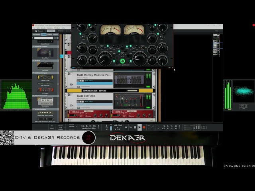Screen dimensions: 255x191
Task: Open the Manley Massive Passive plugin thumbnail
Action: point(129,80)
